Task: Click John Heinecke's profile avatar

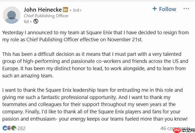Action: (x=11, y=15)
